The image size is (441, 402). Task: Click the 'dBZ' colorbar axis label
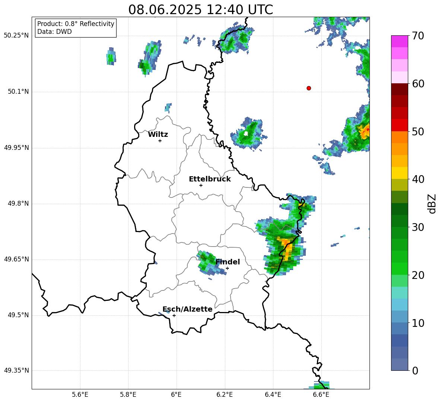pos(432,203)
